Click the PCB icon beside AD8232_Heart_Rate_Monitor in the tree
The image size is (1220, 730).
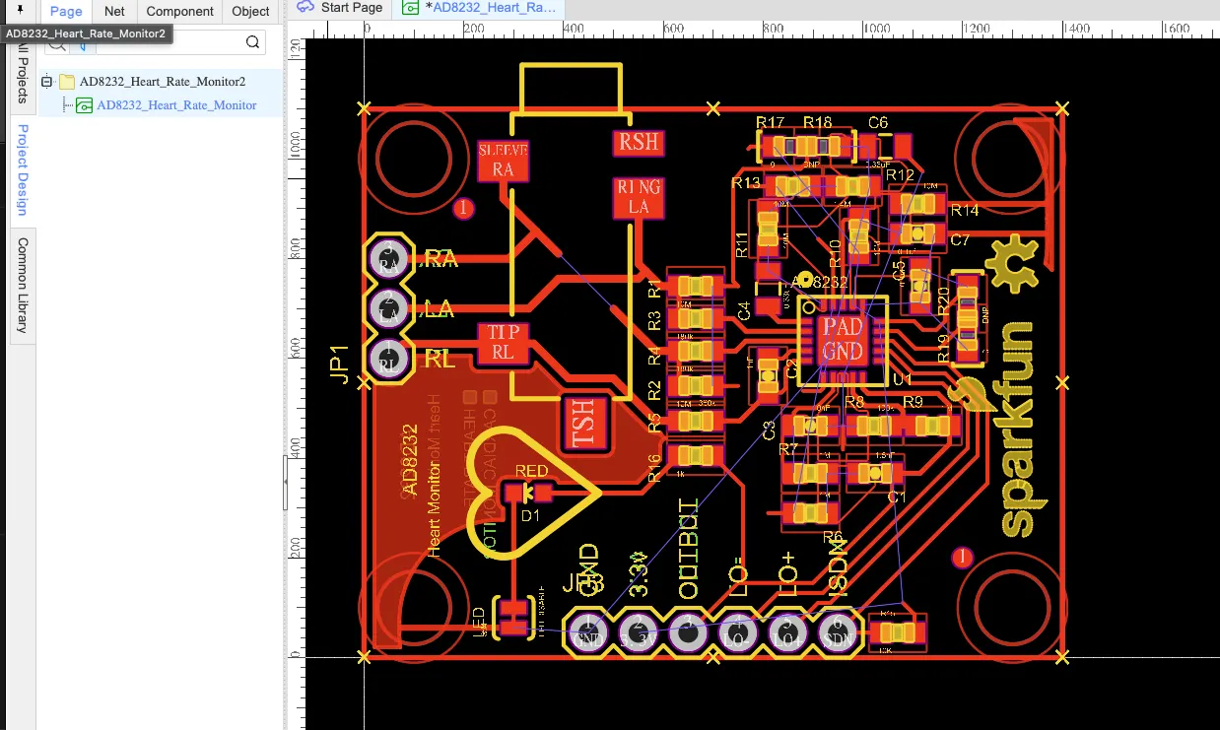(85, 105)
